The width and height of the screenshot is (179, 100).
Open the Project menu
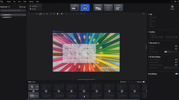click(9, 2)
